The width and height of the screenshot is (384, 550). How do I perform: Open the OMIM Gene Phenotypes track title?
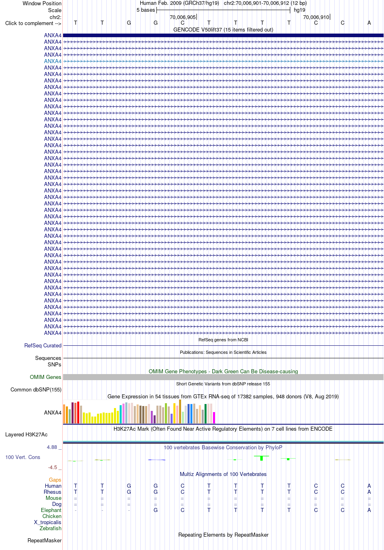pos(223,371)
